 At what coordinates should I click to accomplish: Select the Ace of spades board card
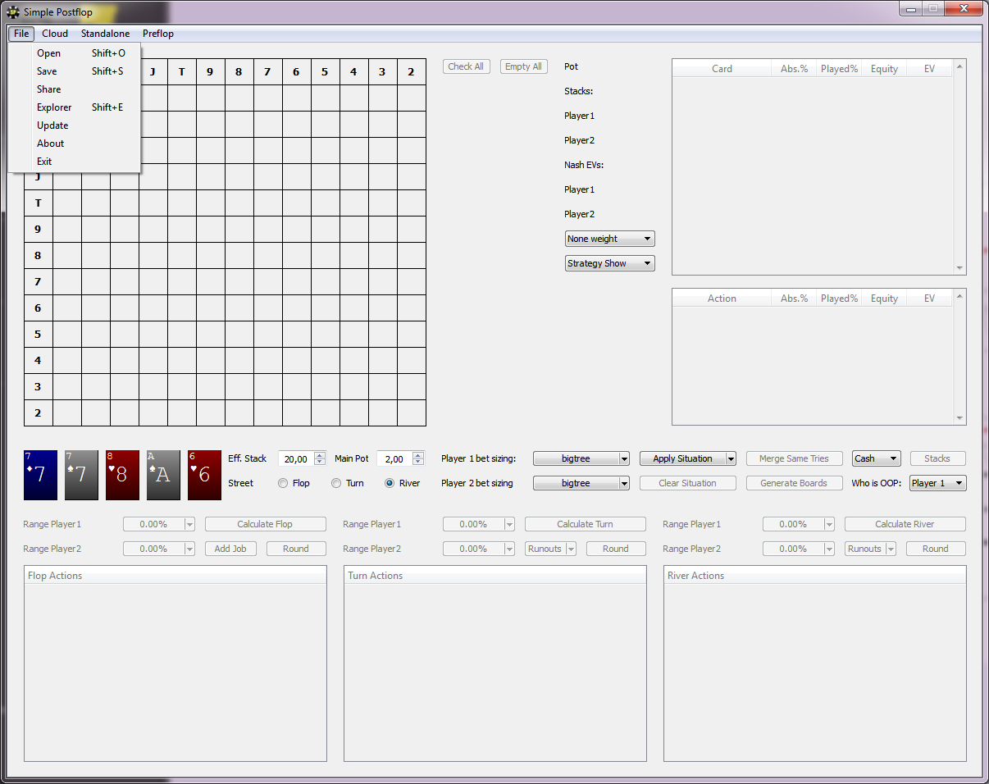(x=163, y=475)
